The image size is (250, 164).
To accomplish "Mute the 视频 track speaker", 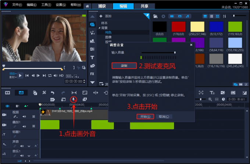I will [x=24, y=117].
